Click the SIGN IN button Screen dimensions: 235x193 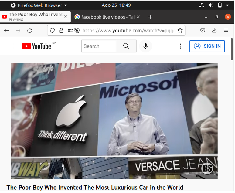(207, 46)
